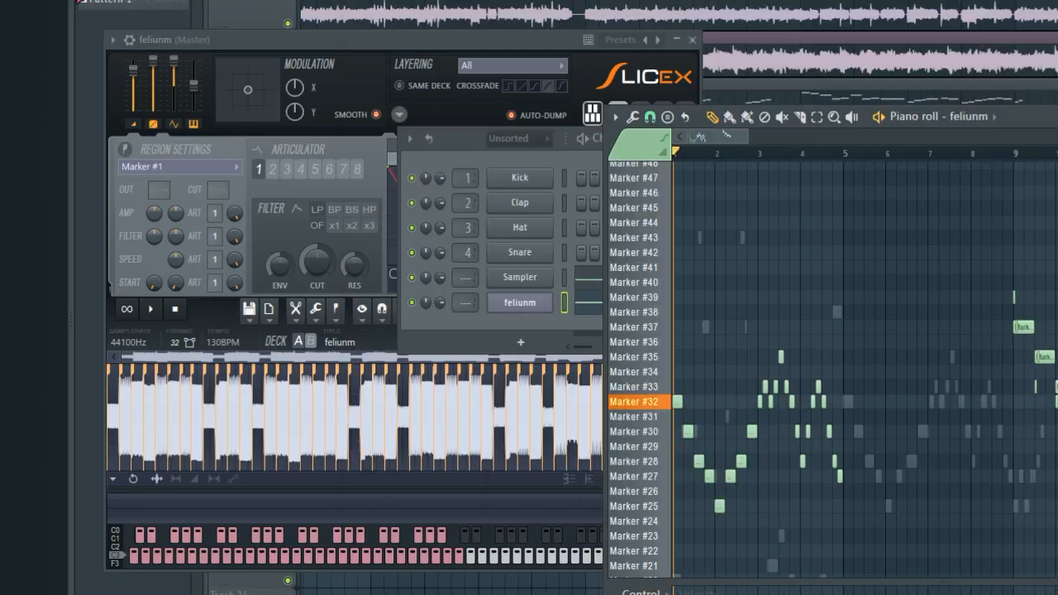The height and width of the screenshot is (595, 1058).
Task: Open the Slicex Presets menu
Action: click(x=620, y=40)
